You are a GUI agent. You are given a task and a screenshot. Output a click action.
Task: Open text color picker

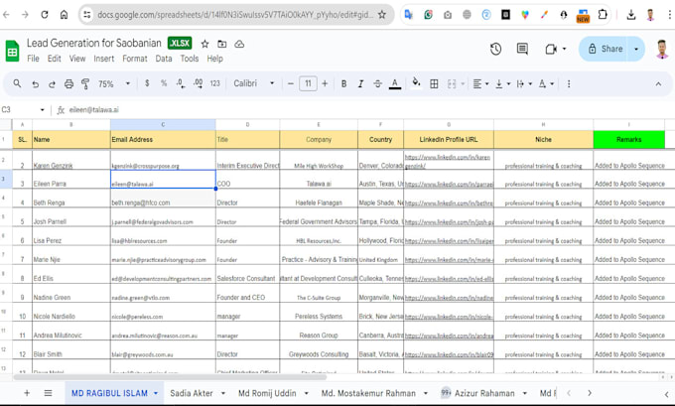point(395,84)
